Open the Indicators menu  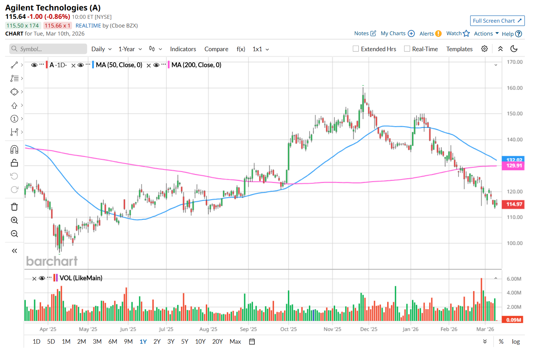point(183,49)
